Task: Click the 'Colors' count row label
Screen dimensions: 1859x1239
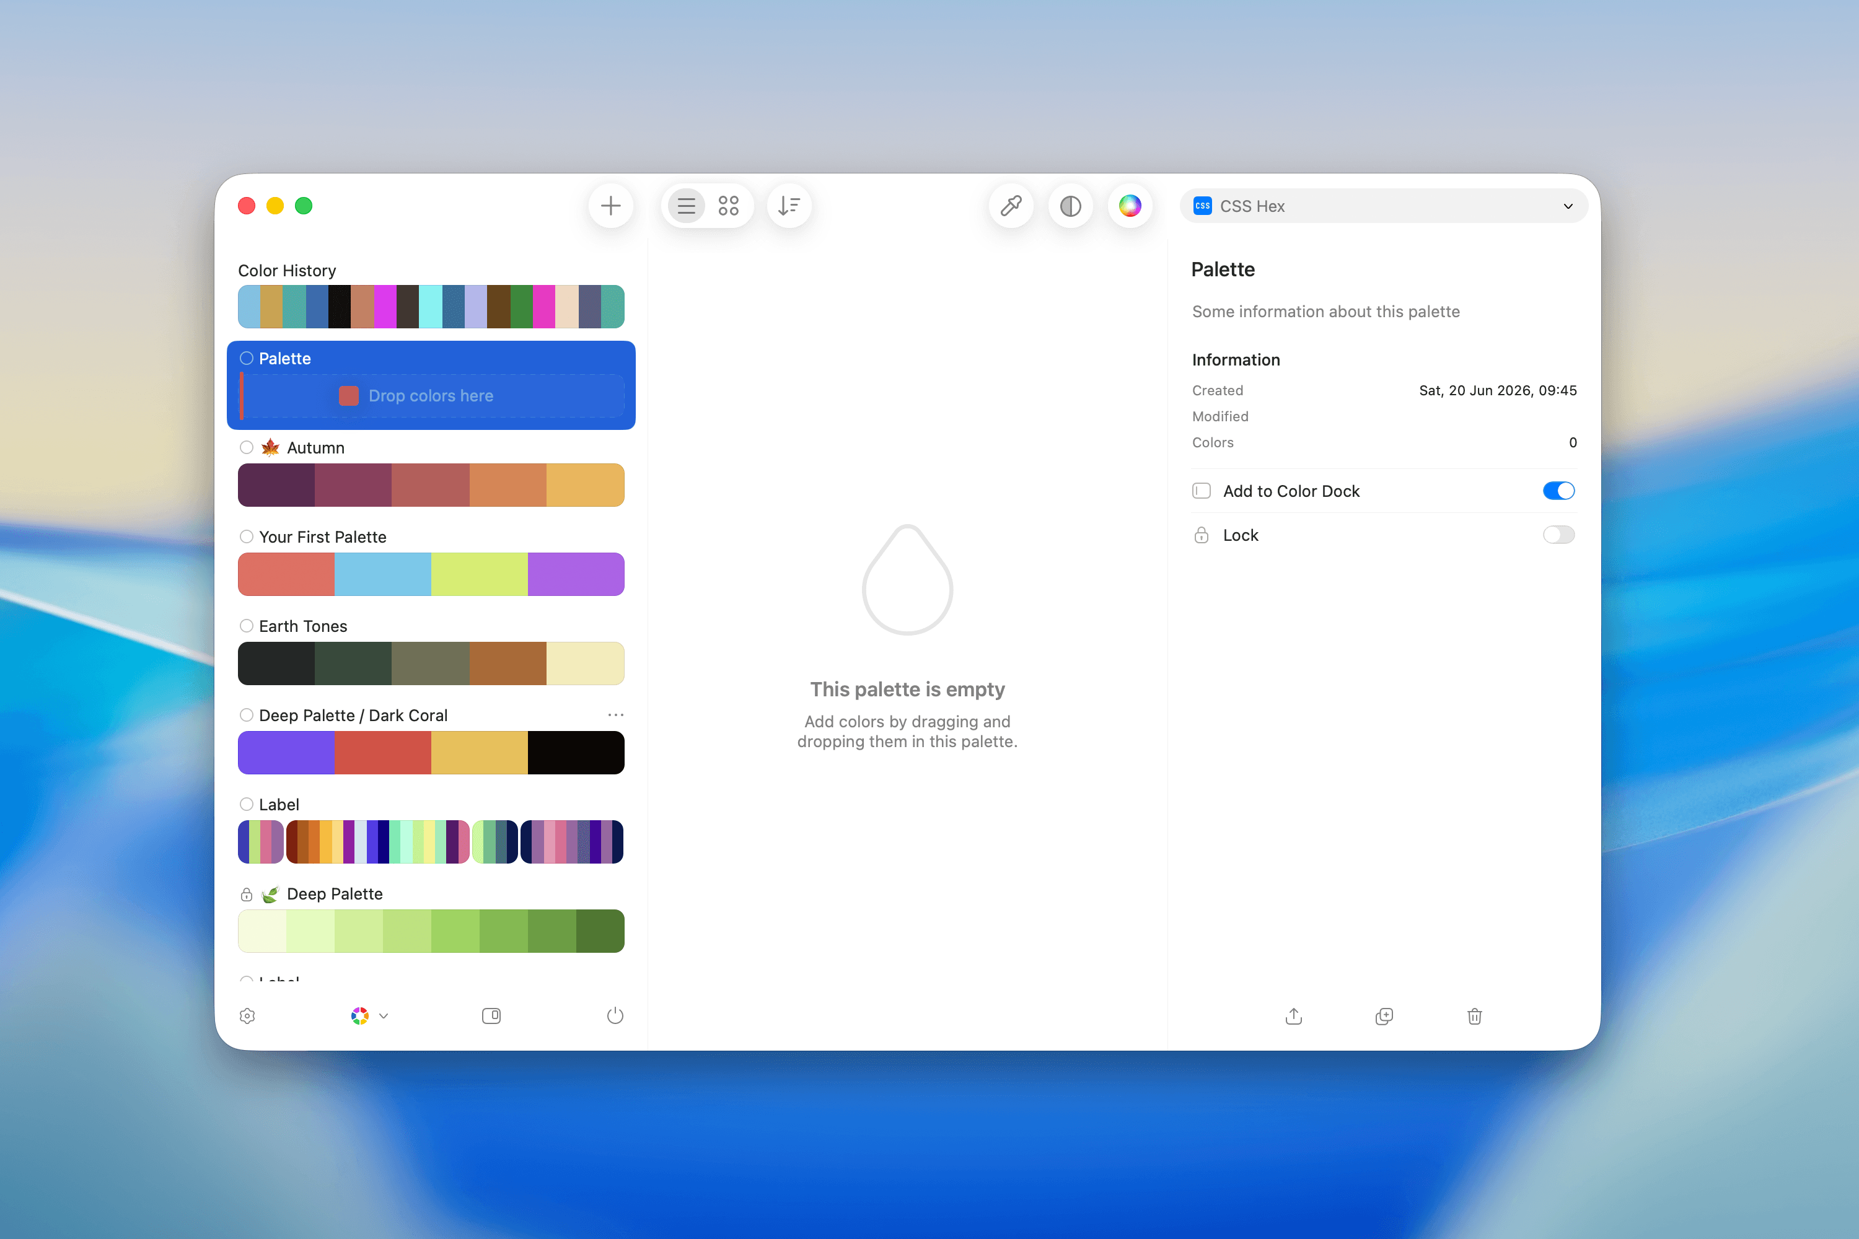Action: (x=1213, y=442)
